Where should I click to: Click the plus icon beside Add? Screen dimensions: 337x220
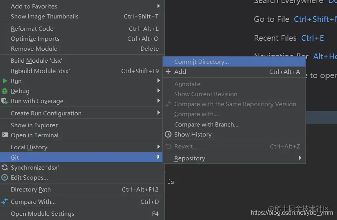click(x=168, y=72)
